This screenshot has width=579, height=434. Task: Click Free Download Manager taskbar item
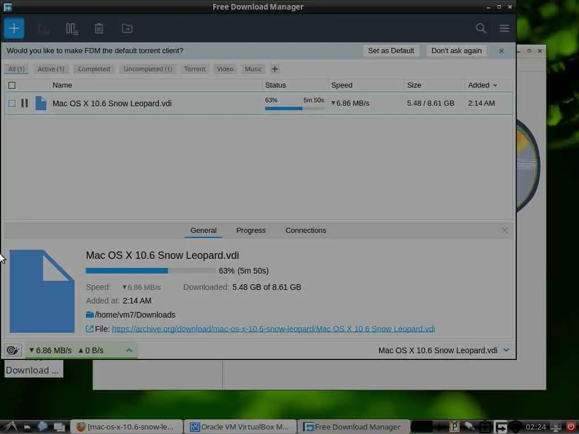[353, 427]
